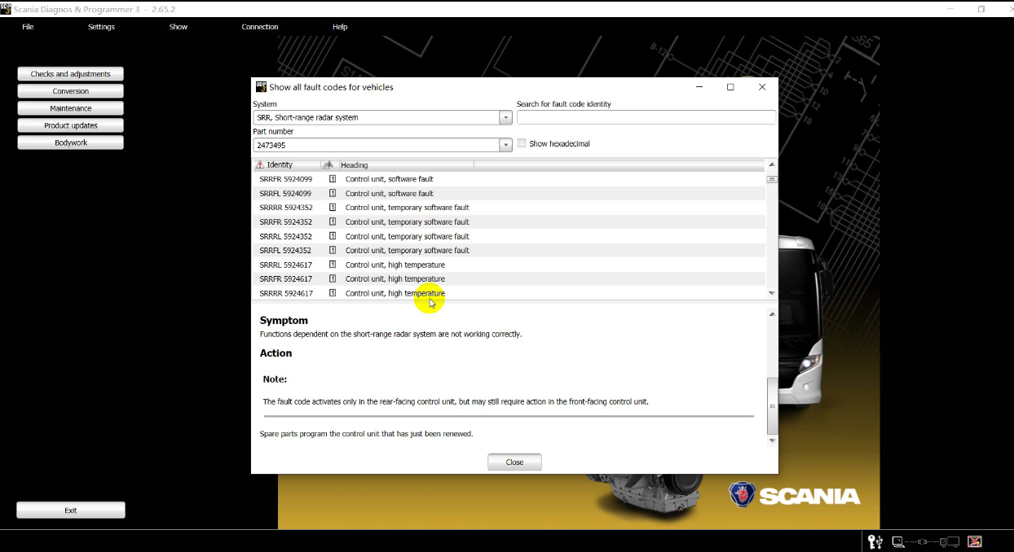
Task: Toggle the Show hexadecimal checkbox
Action: point(522,143)
